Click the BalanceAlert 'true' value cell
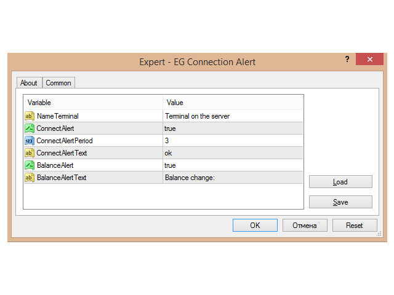 (233, 165)
